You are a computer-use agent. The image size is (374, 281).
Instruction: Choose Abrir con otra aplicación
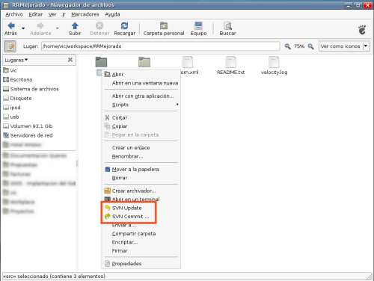[141, 96]
